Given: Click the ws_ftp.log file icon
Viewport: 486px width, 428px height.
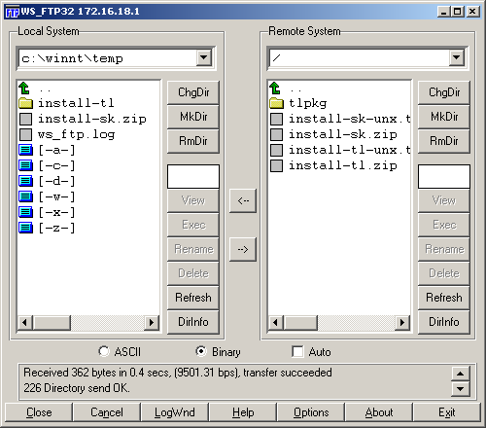Looking at the screenshot, I should [25, 134].
